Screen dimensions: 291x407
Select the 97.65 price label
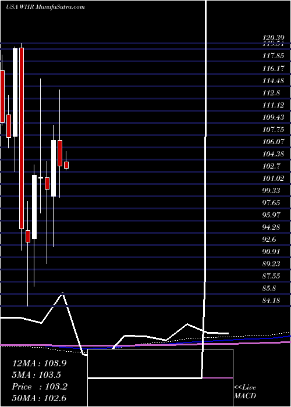271,203
